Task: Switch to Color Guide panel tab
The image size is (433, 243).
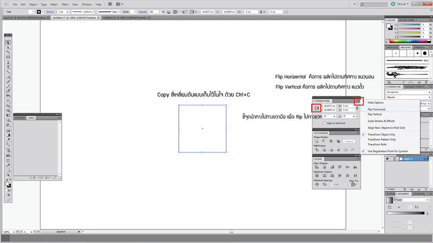Action: coord(407,20)
